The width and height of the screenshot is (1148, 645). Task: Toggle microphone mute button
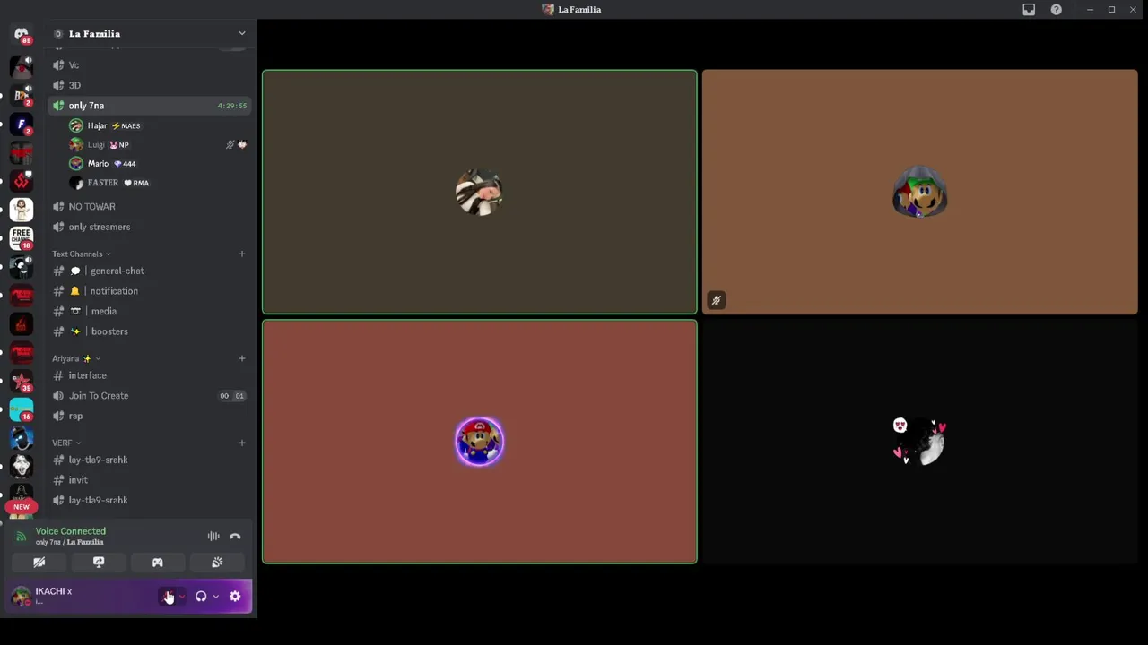tap(168, 597)
